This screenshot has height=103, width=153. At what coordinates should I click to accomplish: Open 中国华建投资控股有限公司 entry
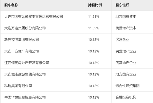[x=25, y=97]
